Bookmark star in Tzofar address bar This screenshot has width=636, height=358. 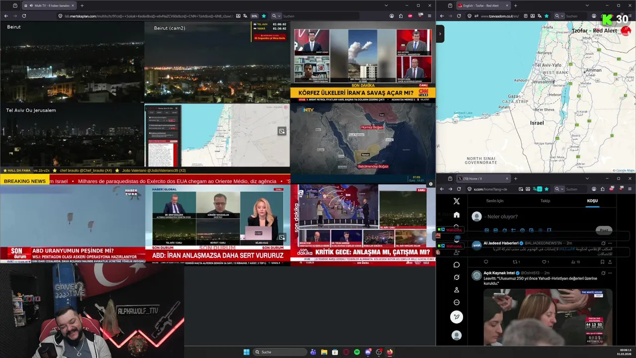pyautogui.click(x=547, y=16)
